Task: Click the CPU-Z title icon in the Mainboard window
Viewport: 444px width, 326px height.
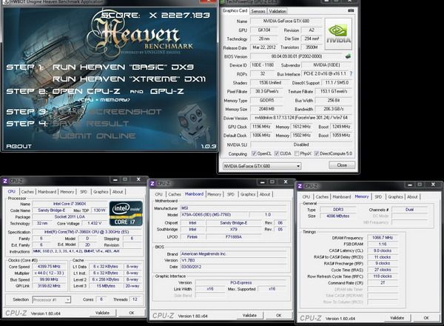Action: pos(152,184)
